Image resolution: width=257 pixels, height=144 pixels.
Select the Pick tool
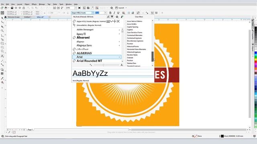point(2,18)
